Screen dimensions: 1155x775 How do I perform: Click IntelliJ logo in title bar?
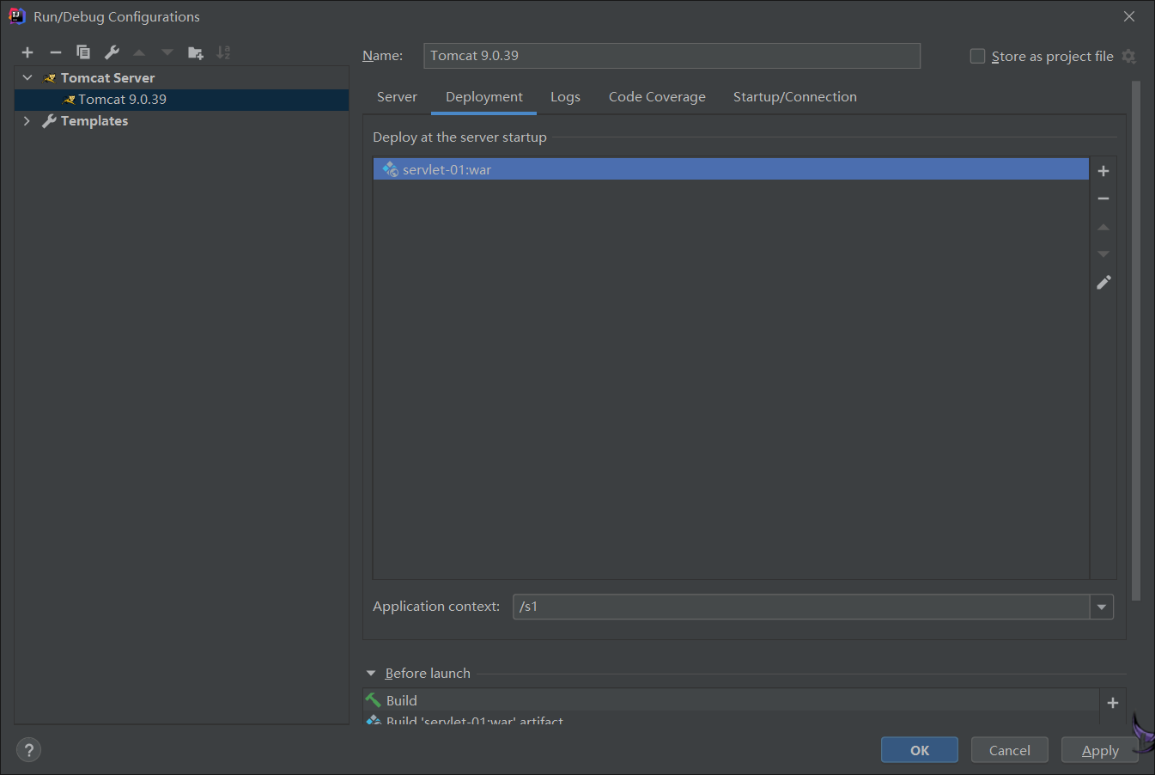(x=16, y=16)
